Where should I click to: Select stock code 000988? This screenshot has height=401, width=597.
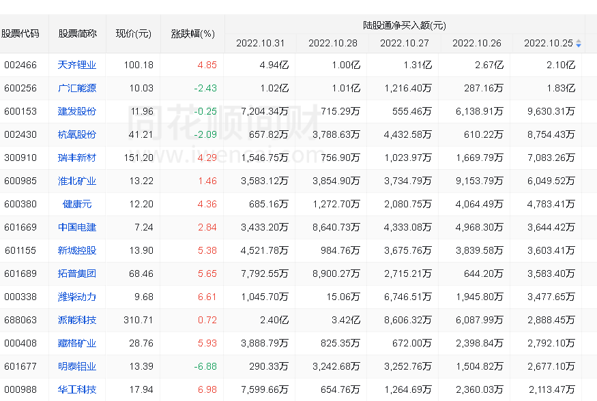point(20,390)
